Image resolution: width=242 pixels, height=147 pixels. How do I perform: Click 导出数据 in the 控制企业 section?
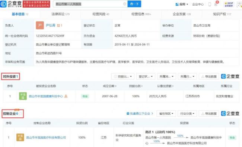(209, 114)
